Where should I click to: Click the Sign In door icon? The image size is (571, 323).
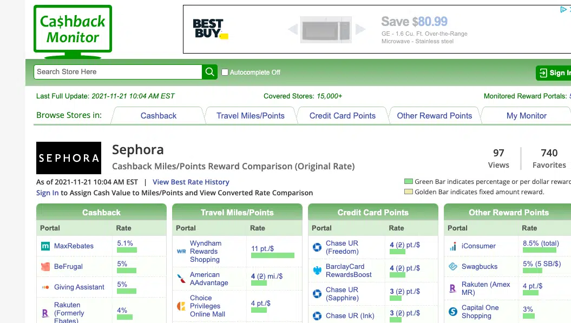click(543, 73)
